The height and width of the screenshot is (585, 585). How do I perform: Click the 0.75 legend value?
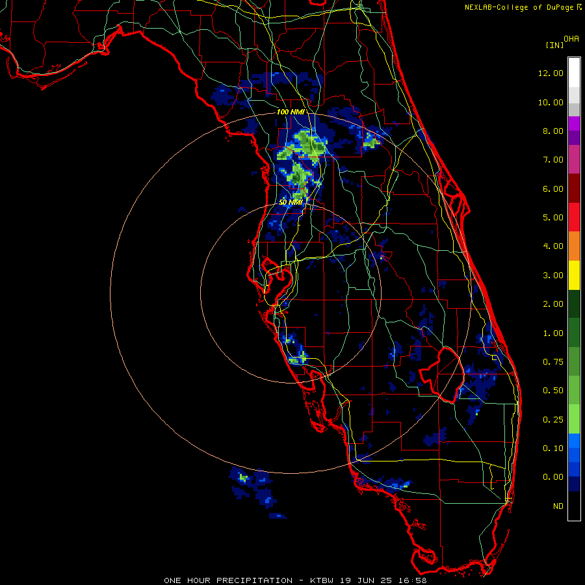(553, 362)
